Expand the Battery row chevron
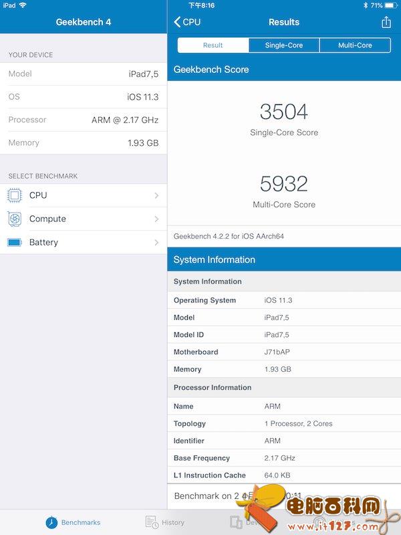The image size is (401, 535). [156, 242]
